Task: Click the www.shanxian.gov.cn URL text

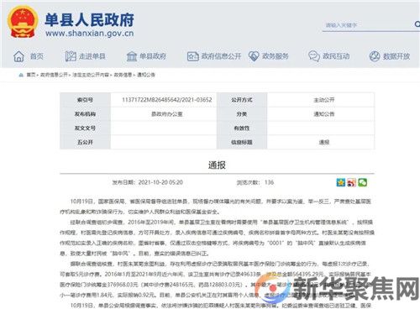Action: click(90, 34)
